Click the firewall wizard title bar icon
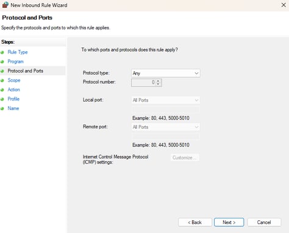289x233 pixels. point(5,5)
